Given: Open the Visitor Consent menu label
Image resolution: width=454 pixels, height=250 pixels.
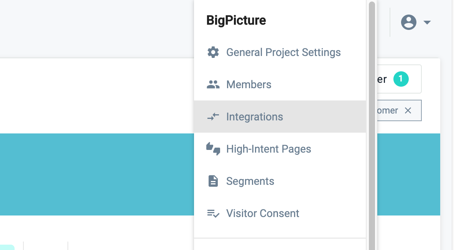Looking at the screenshot, I should tap(263, 213).
